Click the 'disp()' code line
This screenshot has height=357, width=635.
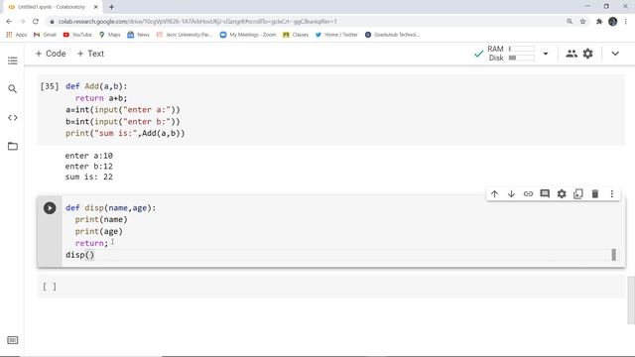click(79, 255)
